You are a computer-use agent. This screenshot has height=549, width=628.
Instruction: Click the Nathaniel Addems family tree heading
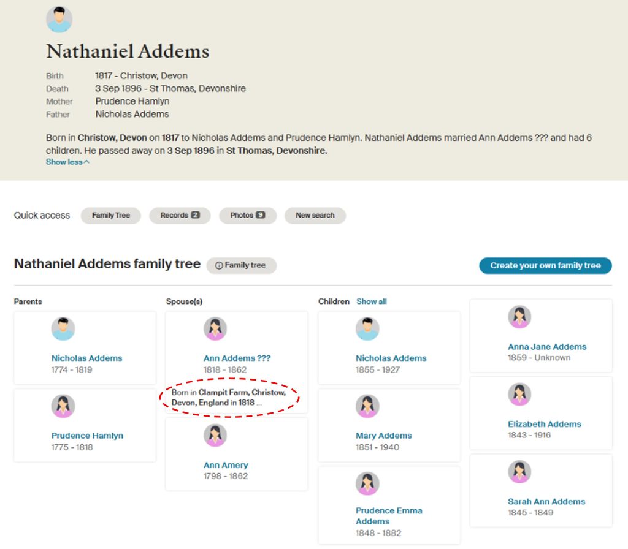click(x=107, y=263)
